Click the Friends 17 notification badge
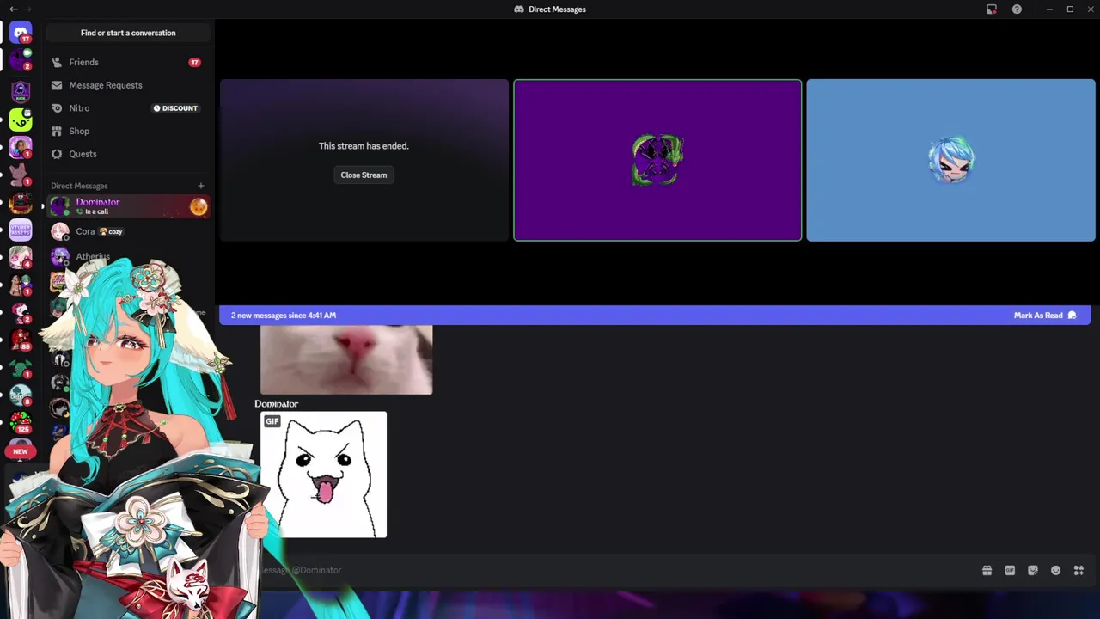The width and height of the screenshot is (1100, 619). [194, 63]
